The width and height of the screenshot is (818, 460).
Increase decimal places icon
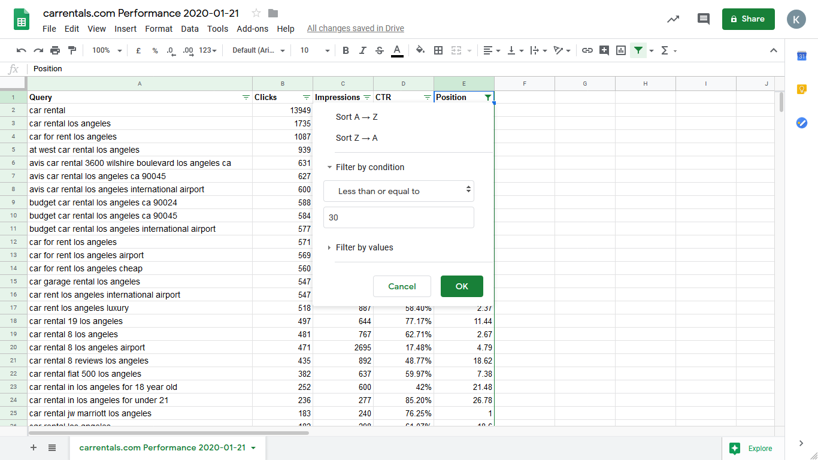[188, 50]
